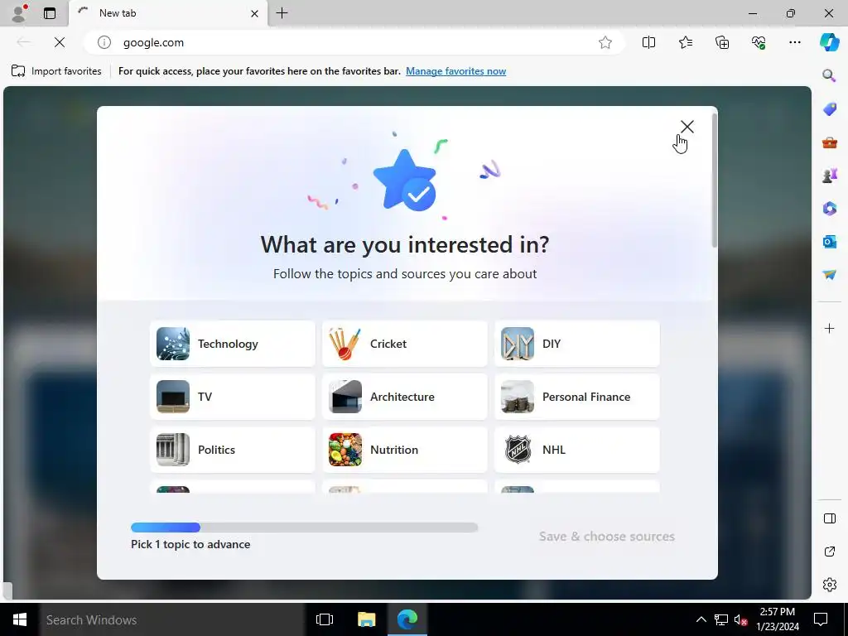Customize sidebar with plus icon

click(x=829, y=328)
